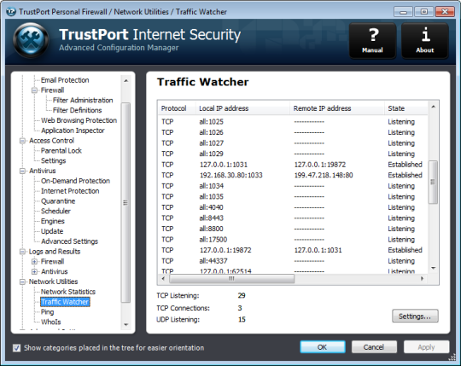Click the TrustPort wrench logo icon
Screen dimensions: 461x366
pyautogui.click(x=32, y=40)
